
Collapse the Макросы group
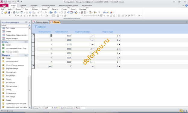point(26,55)
